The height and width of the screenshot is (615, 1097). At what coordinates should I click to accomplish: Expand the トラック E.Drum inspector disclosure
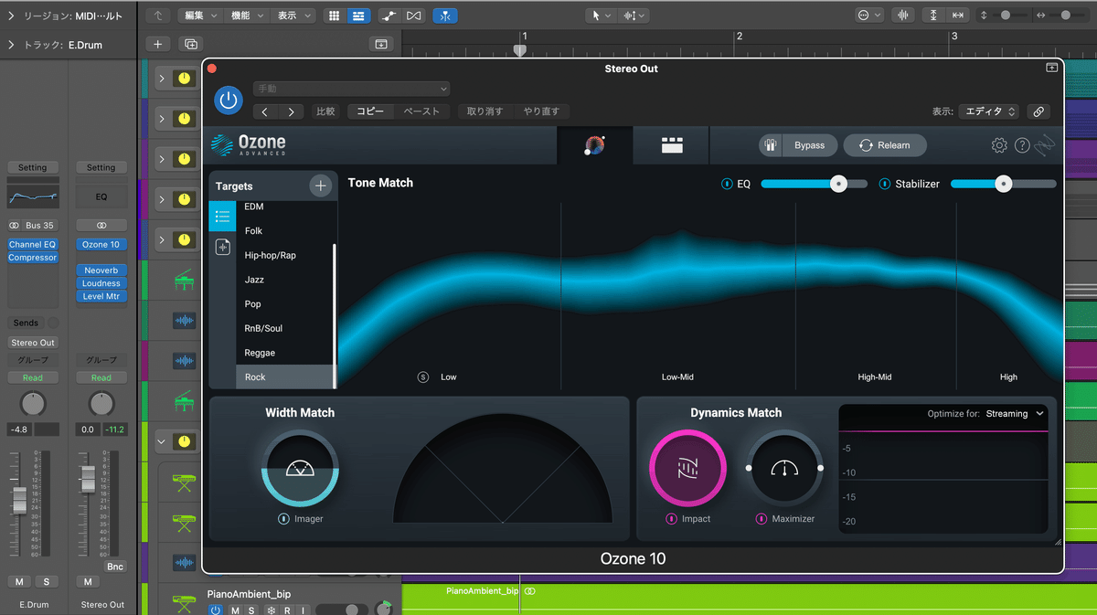tap(11, 44)
